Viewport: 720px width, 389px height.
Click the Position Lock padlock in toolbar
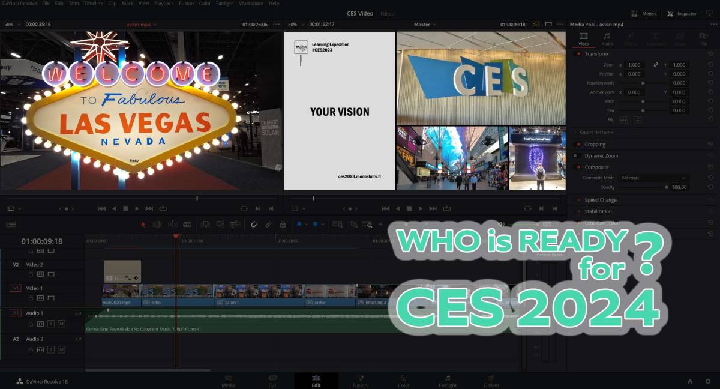pyautogui.click(x=283, y=224)
